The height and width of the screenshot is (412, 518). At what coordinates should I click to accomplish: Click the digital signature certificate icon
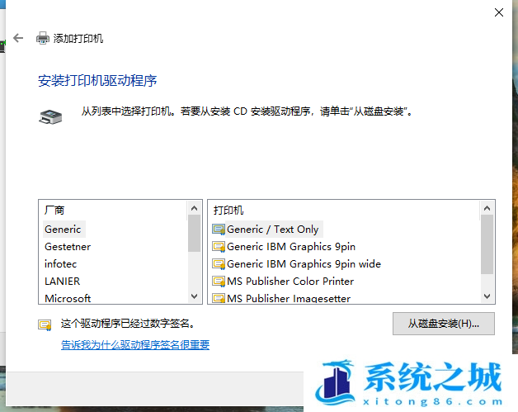(45, 324)
